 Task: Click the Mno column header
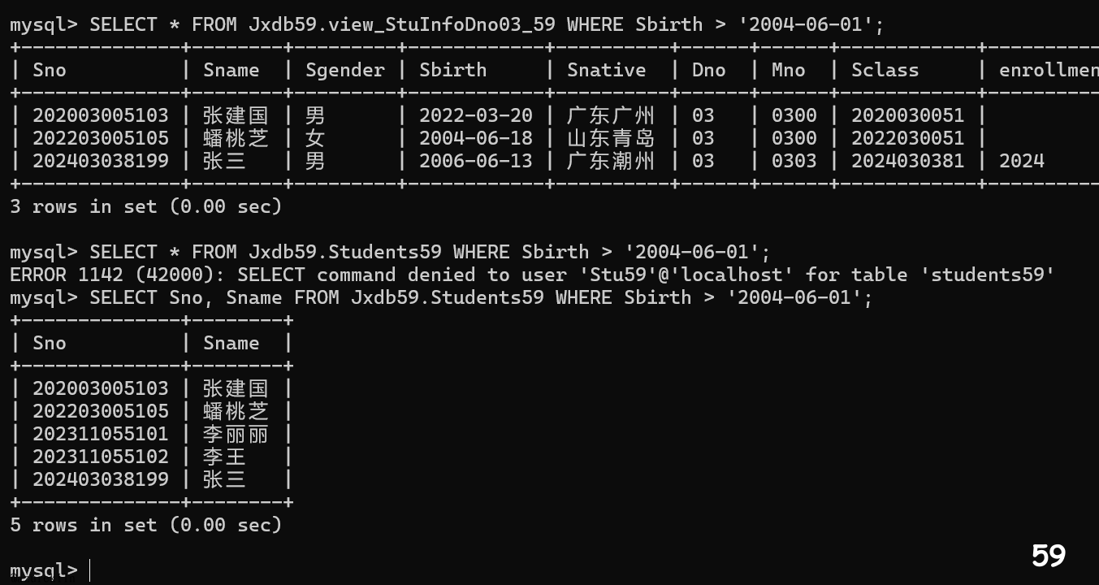[788, 70]
